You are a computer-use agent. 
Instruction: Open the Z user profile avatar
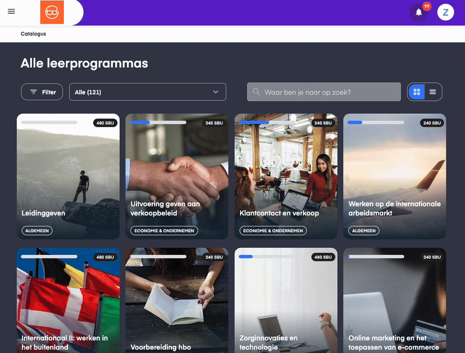click(445, 12)
